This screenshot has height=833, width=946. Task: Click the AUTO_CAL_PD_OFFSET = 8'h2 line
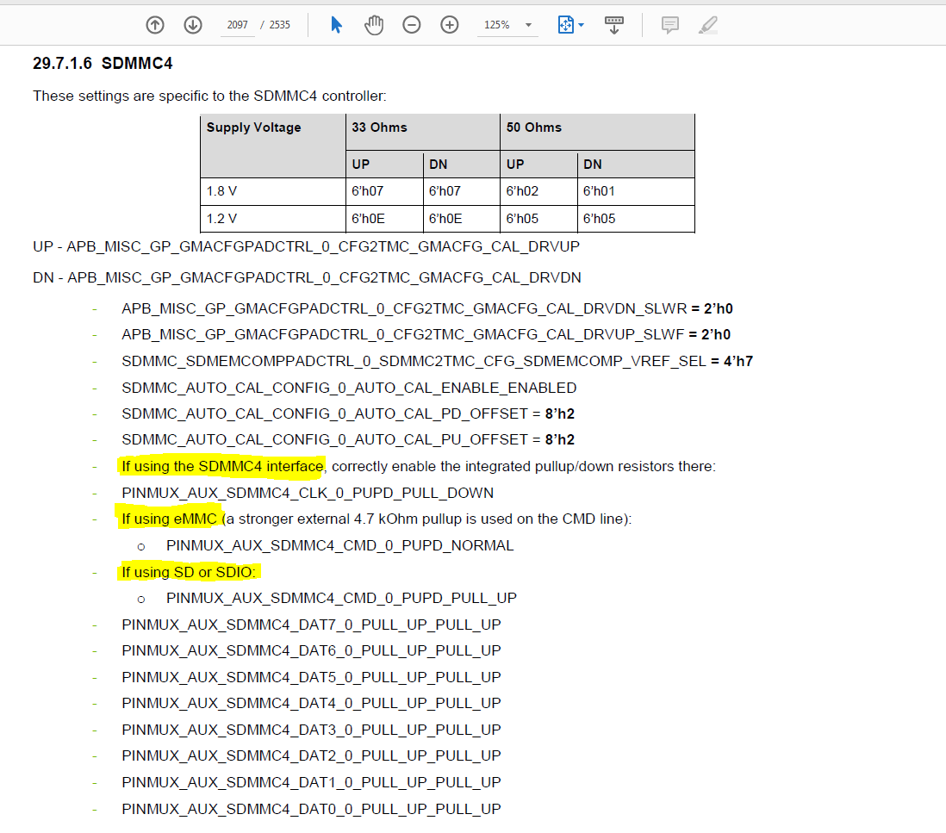[x=348, y=413]
